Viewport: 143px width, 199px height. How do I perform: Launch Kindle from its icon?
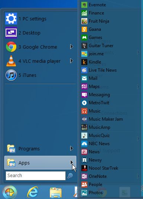pos(84,62)
